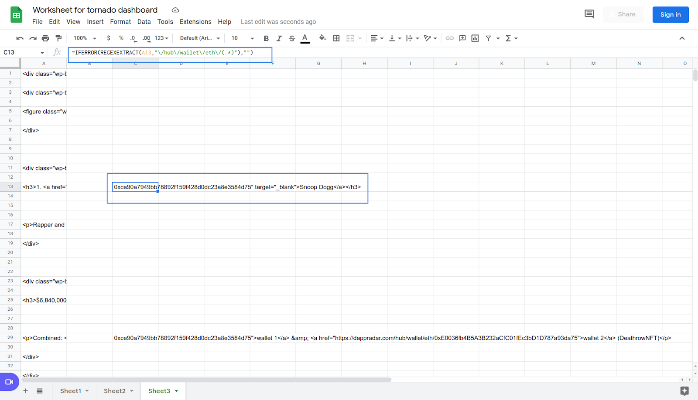Open vertical align options
This screenshot has height=400, width=698.
pyautogui.click(x=395, y=38)
